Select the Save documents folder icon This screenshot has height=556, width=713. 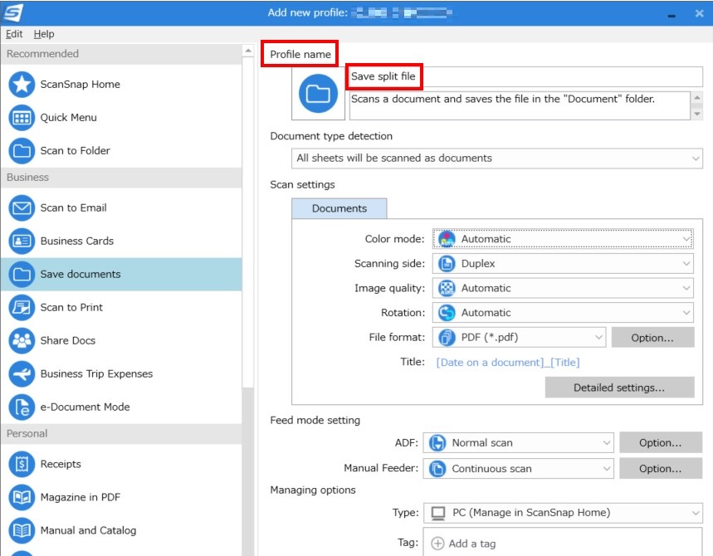22,274
